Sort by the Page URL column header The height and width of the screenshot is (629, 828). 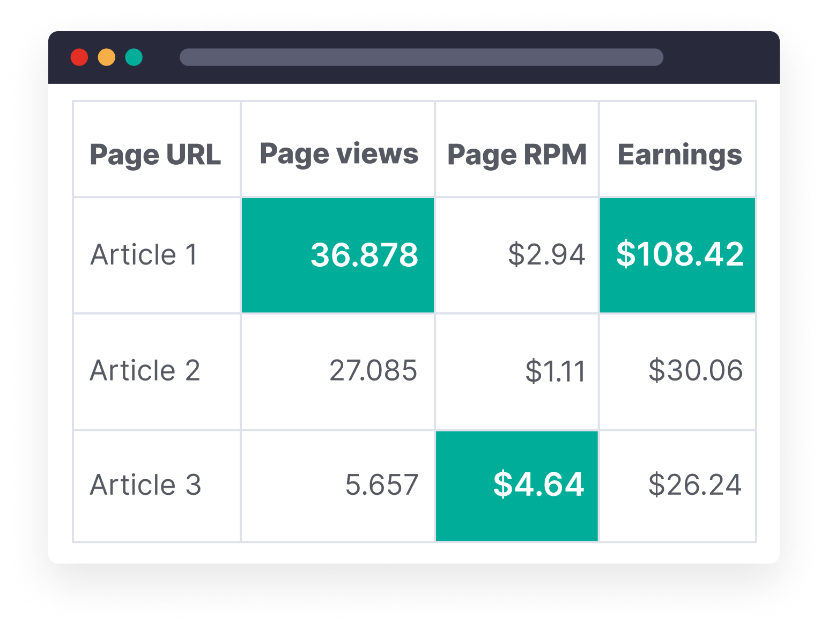coord(156,155)
